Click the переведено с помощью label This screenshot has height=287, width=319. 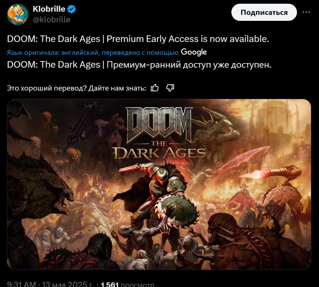click(140, 53)
